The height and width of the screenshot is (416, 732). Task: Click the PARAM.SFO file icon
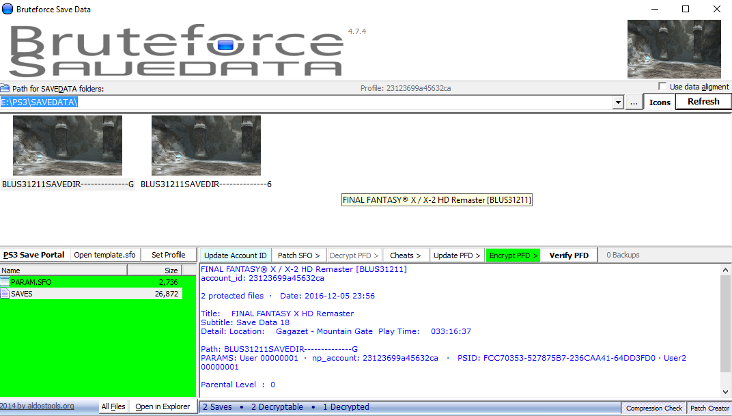(5, 281)
